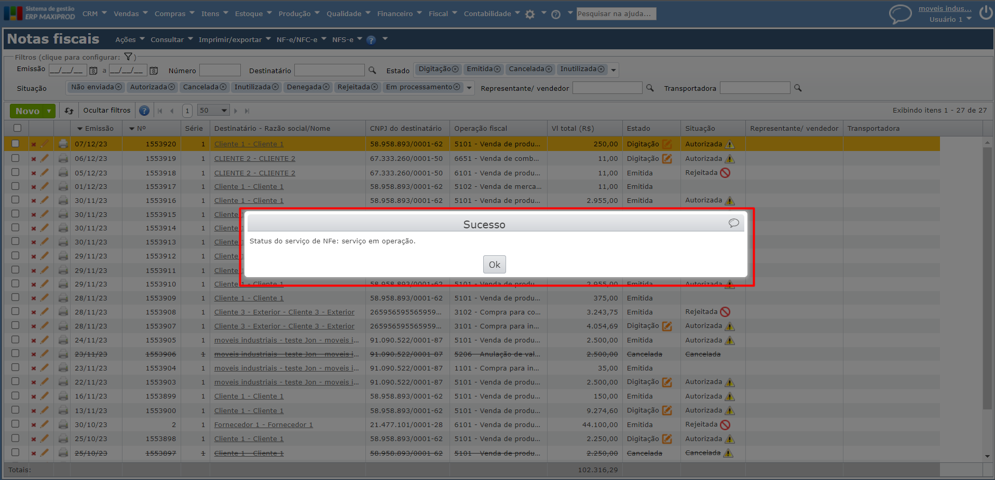Expand the Usuário 1 dropdown
The image size is (995, 480).
[x=969, y=19]
